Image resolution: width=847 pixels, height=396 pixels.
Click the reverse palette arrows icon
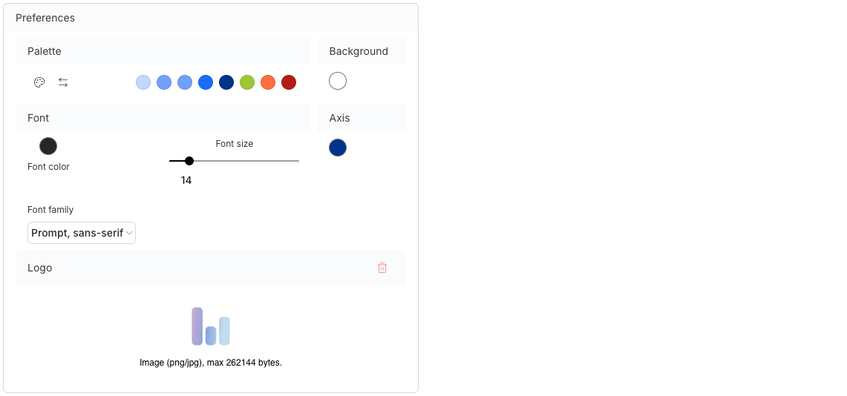[63, 82]
